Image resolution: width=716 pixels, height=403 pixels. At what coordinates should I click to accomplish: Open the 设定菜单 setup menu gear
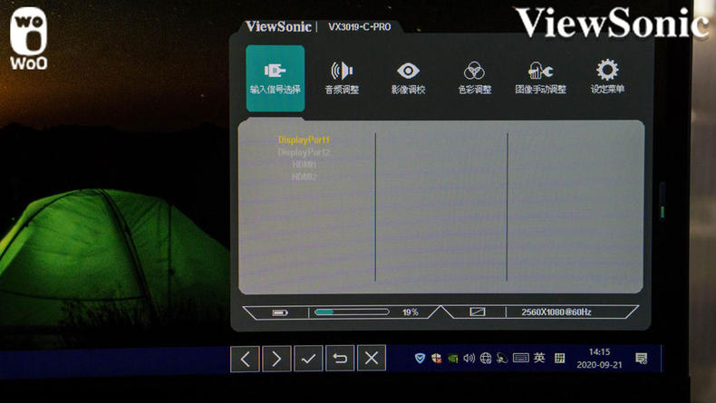pyautogui.click(x=607, y=77)
